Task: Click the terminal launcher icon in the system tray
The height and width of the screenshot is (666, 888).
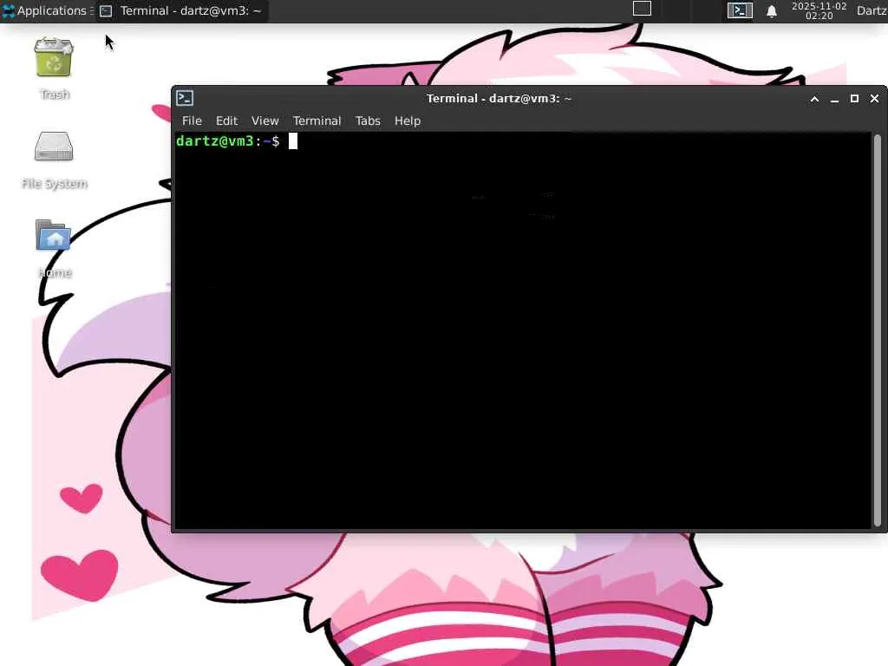Action: click(740, 10)
